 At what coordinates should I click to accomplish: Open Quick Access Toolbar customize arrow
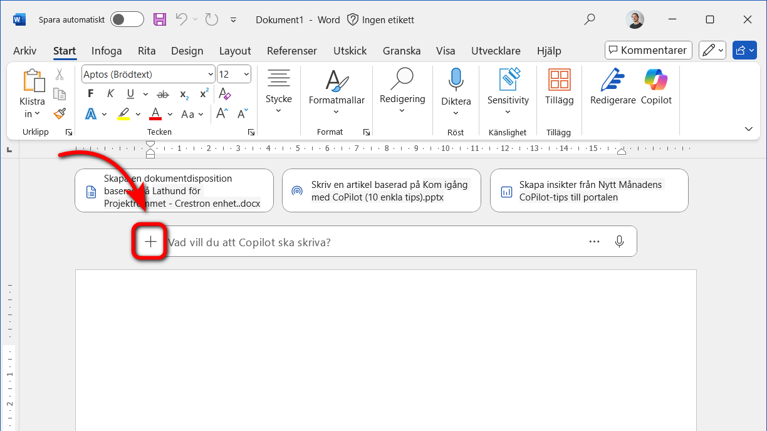click(x=233, y=19)
